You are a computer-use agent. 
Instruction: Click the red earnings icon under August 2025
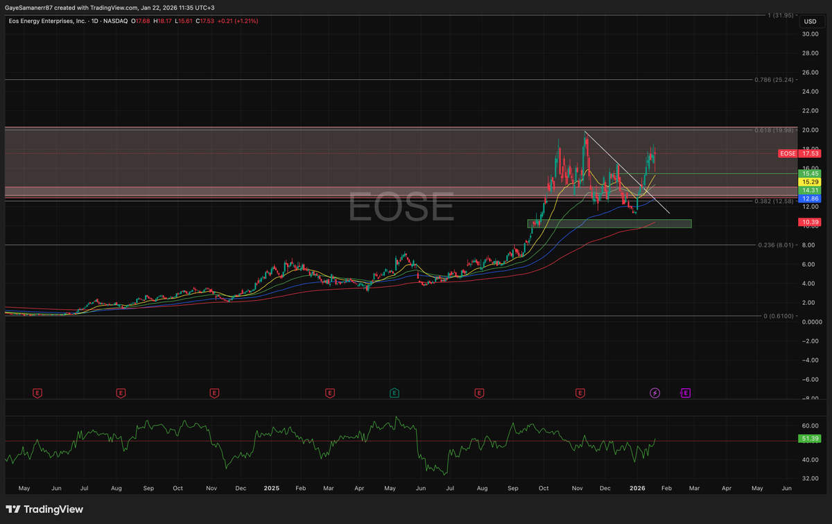tap(479, 393)
